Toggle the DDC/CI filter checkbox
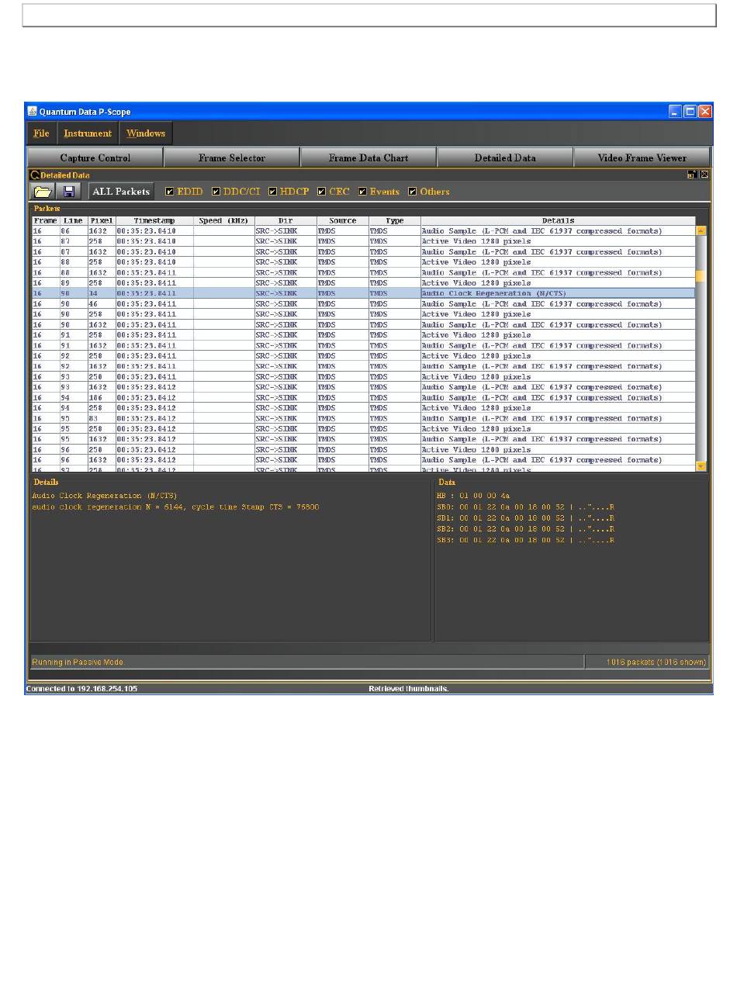This screenshot has height=983, width=737. coord(216,192)
